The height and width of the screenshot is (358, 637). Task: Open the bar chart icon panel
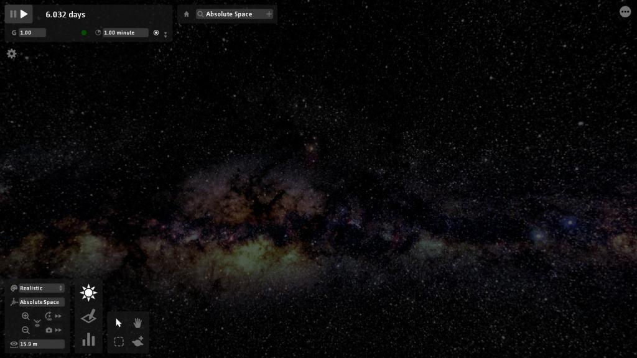pos(88,339)
